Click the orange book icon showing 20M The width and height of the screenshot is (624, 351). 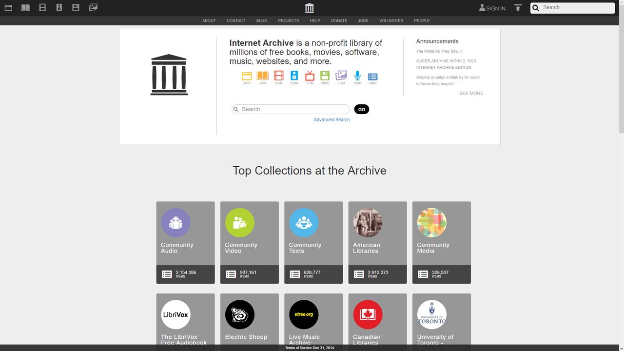[x=263, y=76]
